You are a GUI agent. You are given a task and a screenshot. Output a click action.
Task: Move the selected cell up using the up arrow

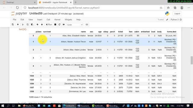click(37, 25)
